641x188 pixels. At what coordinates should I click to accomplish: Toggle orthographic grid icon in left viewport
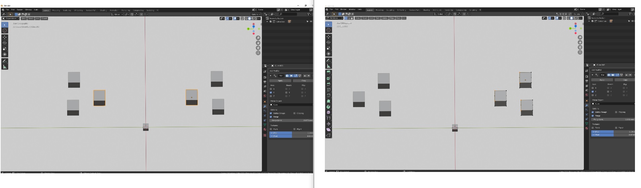pyautogui.click(x=258, y=53)
